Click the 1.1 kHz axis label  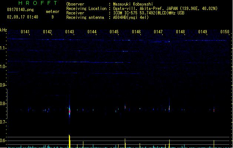[x=3, y=48]
